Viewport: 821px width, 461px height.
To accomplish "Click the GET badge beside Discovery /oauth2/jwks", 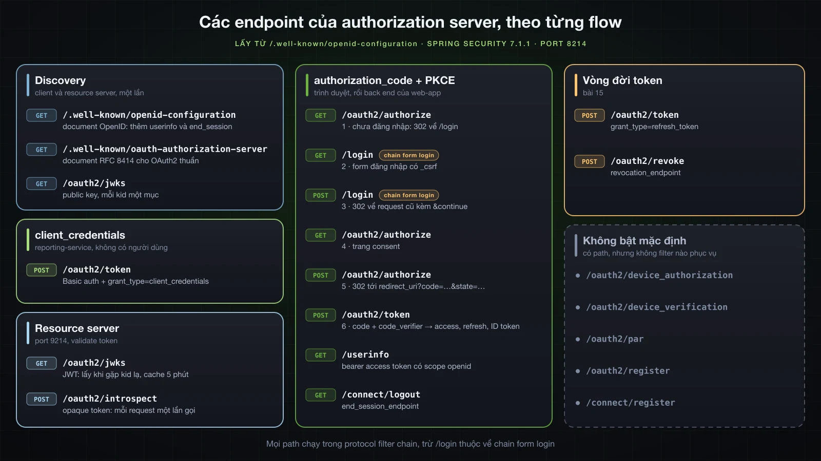I will (x=42, y=183).
